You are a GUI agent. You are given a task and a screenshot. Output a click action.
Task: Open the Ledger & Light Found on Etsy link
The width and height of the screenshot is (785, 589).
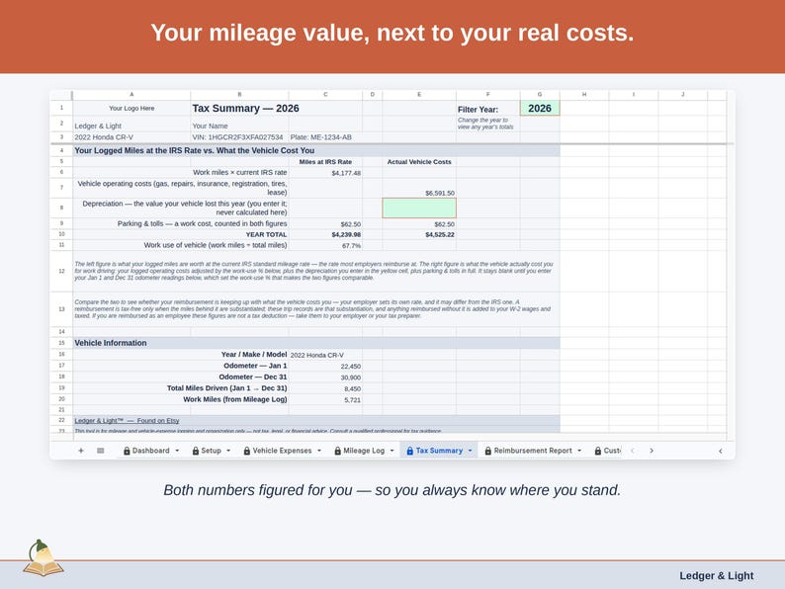(x=127, y=420)
